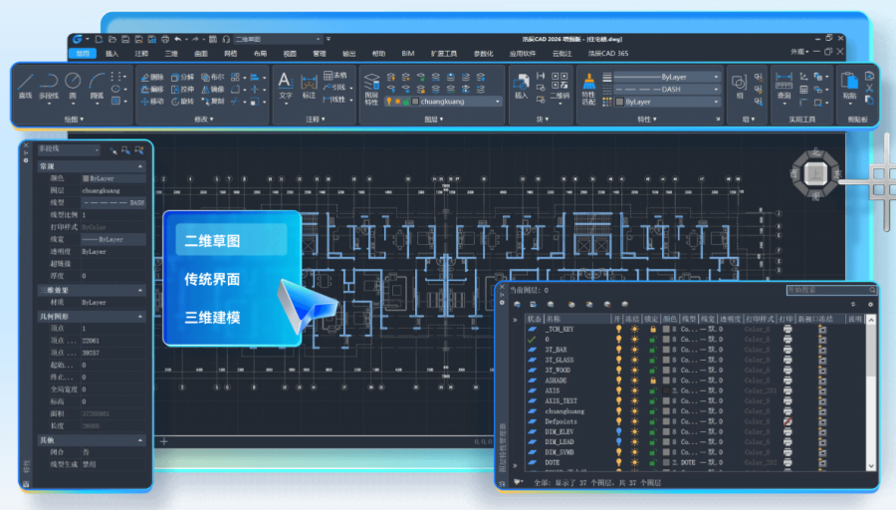This screenshot has height=510, width=896.
Task: Choose 三维建模 in the workspace popup
Action: 212,318
